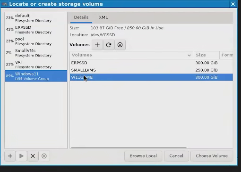This screenshot has height=172, width=241.
Task: Click the Browse Local button
Action: click(x=143, y=156)
